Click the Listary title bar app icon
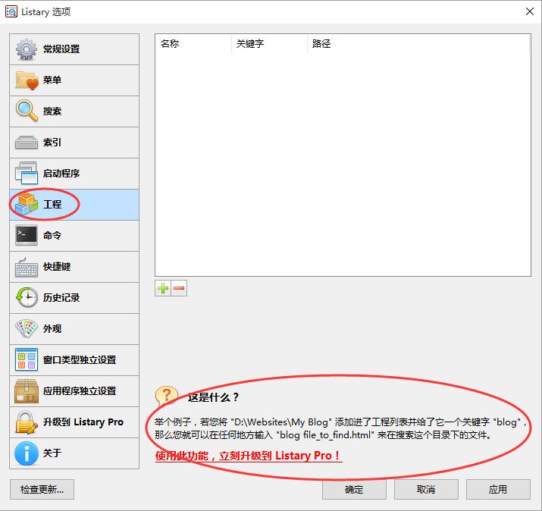The image size is (542, 511). [x=11, y=12]
